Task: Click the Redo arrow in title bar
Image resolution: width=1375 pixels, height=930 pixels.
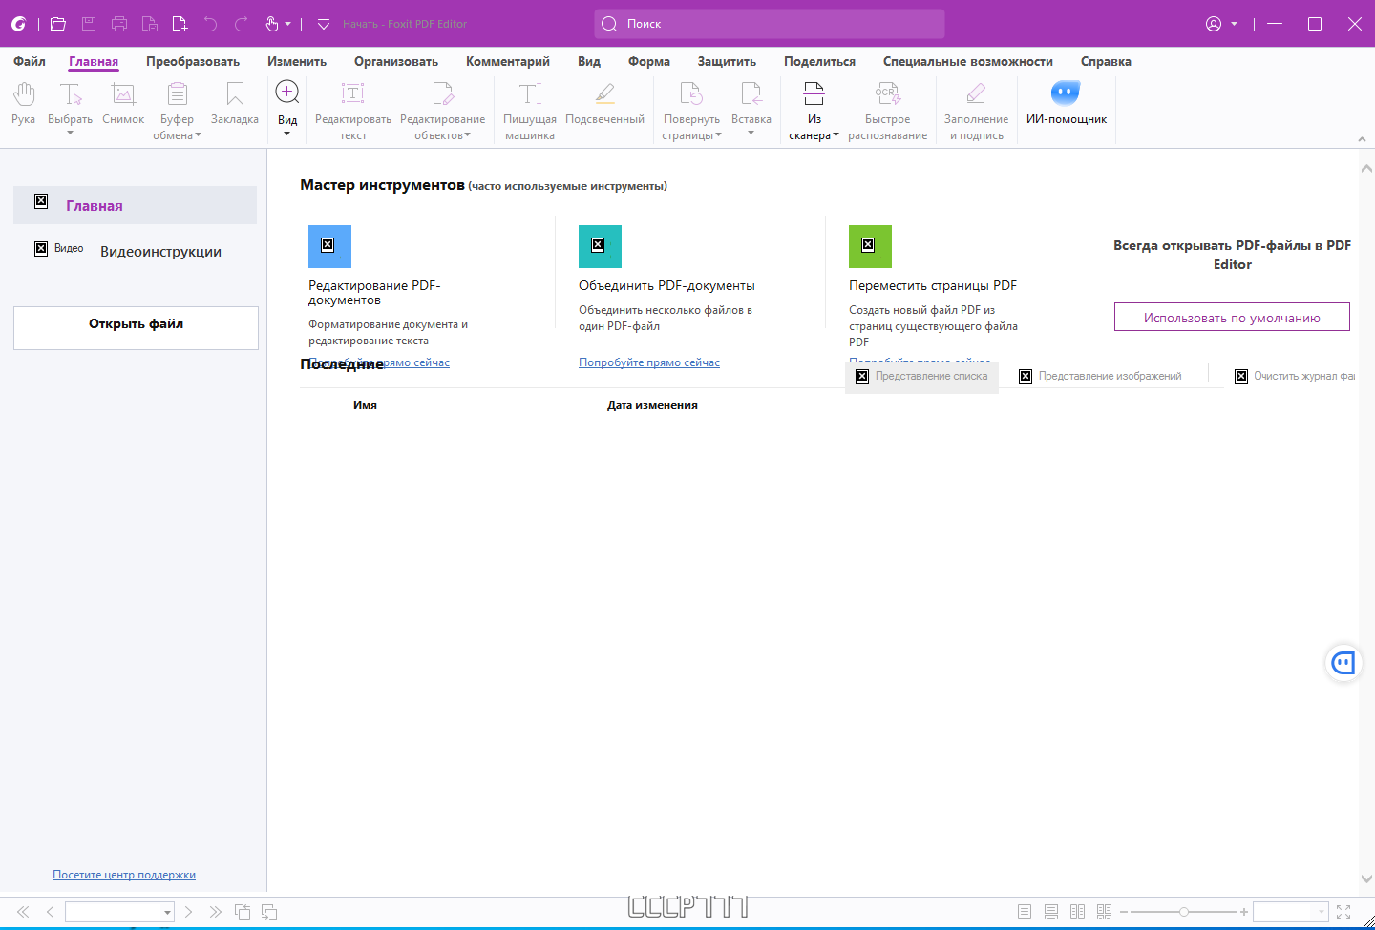Action: [x=242, y=24]
